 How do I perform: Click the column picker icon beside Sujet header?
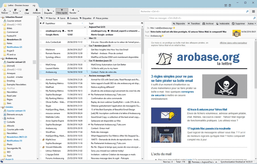click(142, 23)
